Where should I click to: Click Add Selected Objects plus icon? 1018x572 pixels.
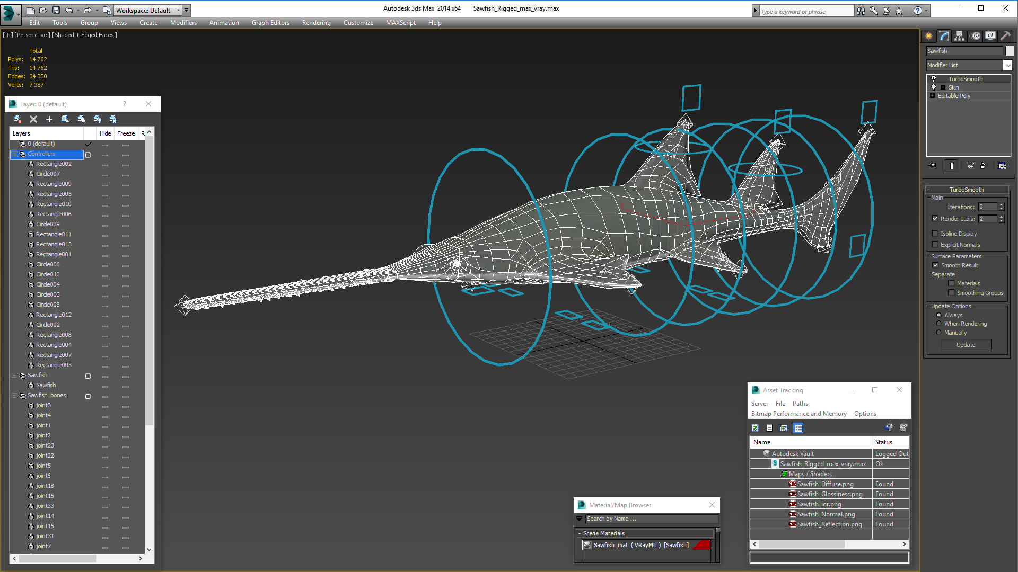click(x=49, y=119)
